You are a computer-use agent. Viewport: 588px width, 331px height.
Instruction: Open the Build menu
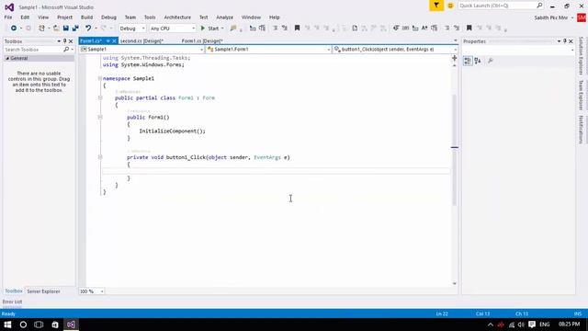pos(86,17)
